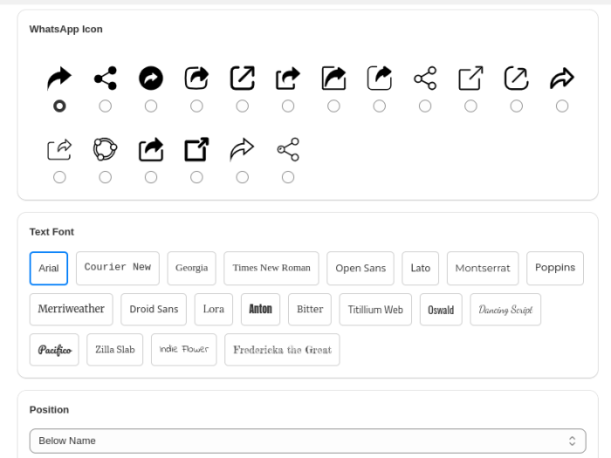Click the solid curved forward arrow icon, first in row one

(59, 79)
